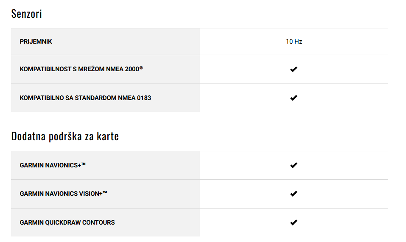Viewport: 406px width, 242px height.
Task: Click the GARMIN NAVIONICS+ row label
Action: point(53,165)
